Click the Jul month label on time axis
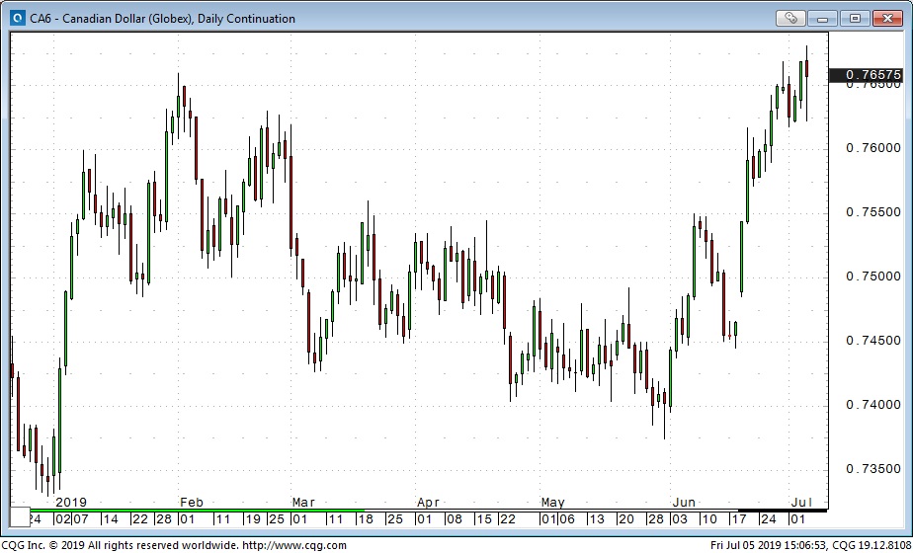 (801, 502)
